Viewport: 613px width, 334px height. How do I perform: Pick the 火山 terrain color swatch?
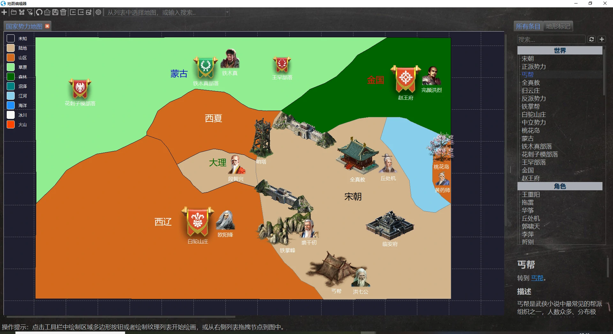coord(11,125)
